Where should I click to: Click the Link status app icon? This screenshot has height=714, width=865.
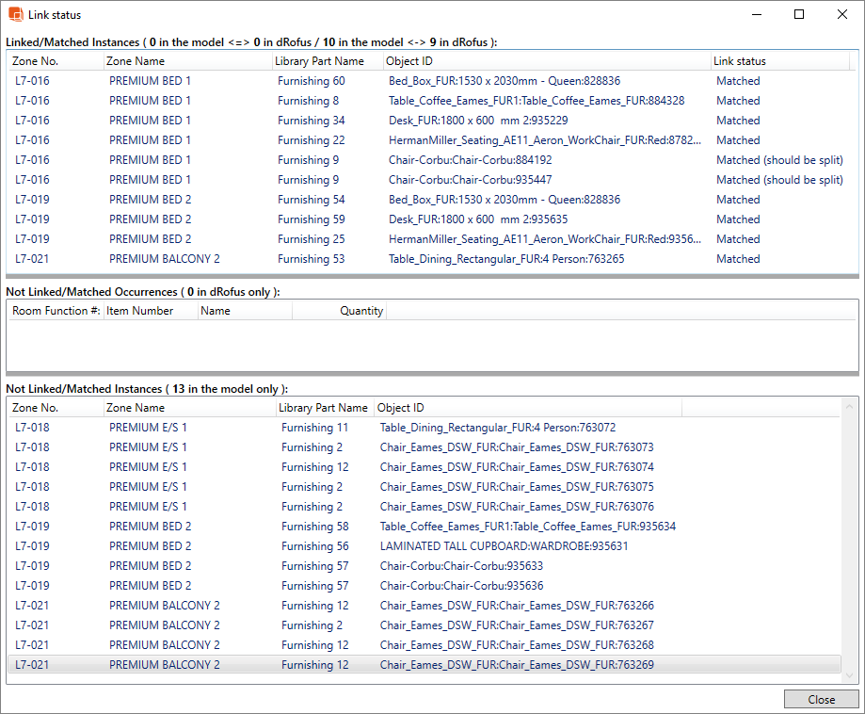[x=15, y=15]
